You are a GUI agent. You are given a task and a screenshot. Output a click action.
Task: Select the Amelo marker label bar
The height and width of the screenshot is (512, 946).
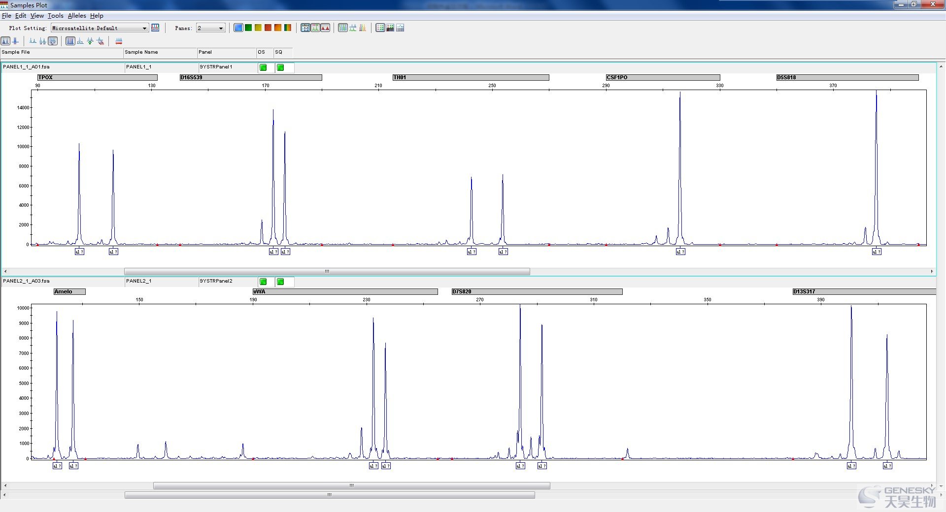69,291
